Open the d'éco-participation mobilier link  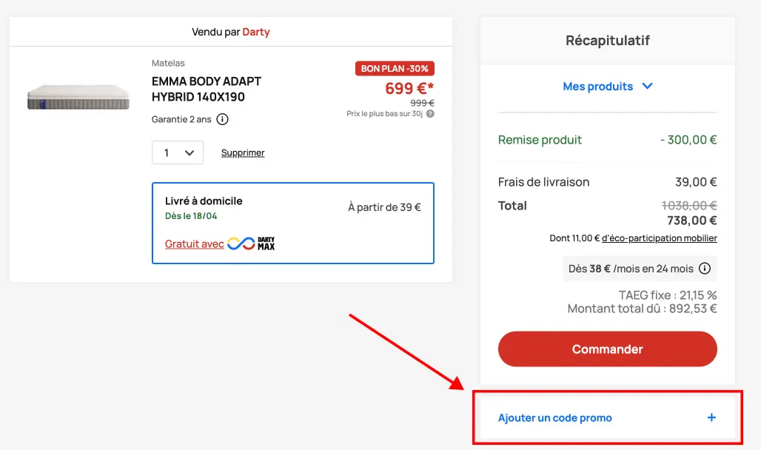660,238
